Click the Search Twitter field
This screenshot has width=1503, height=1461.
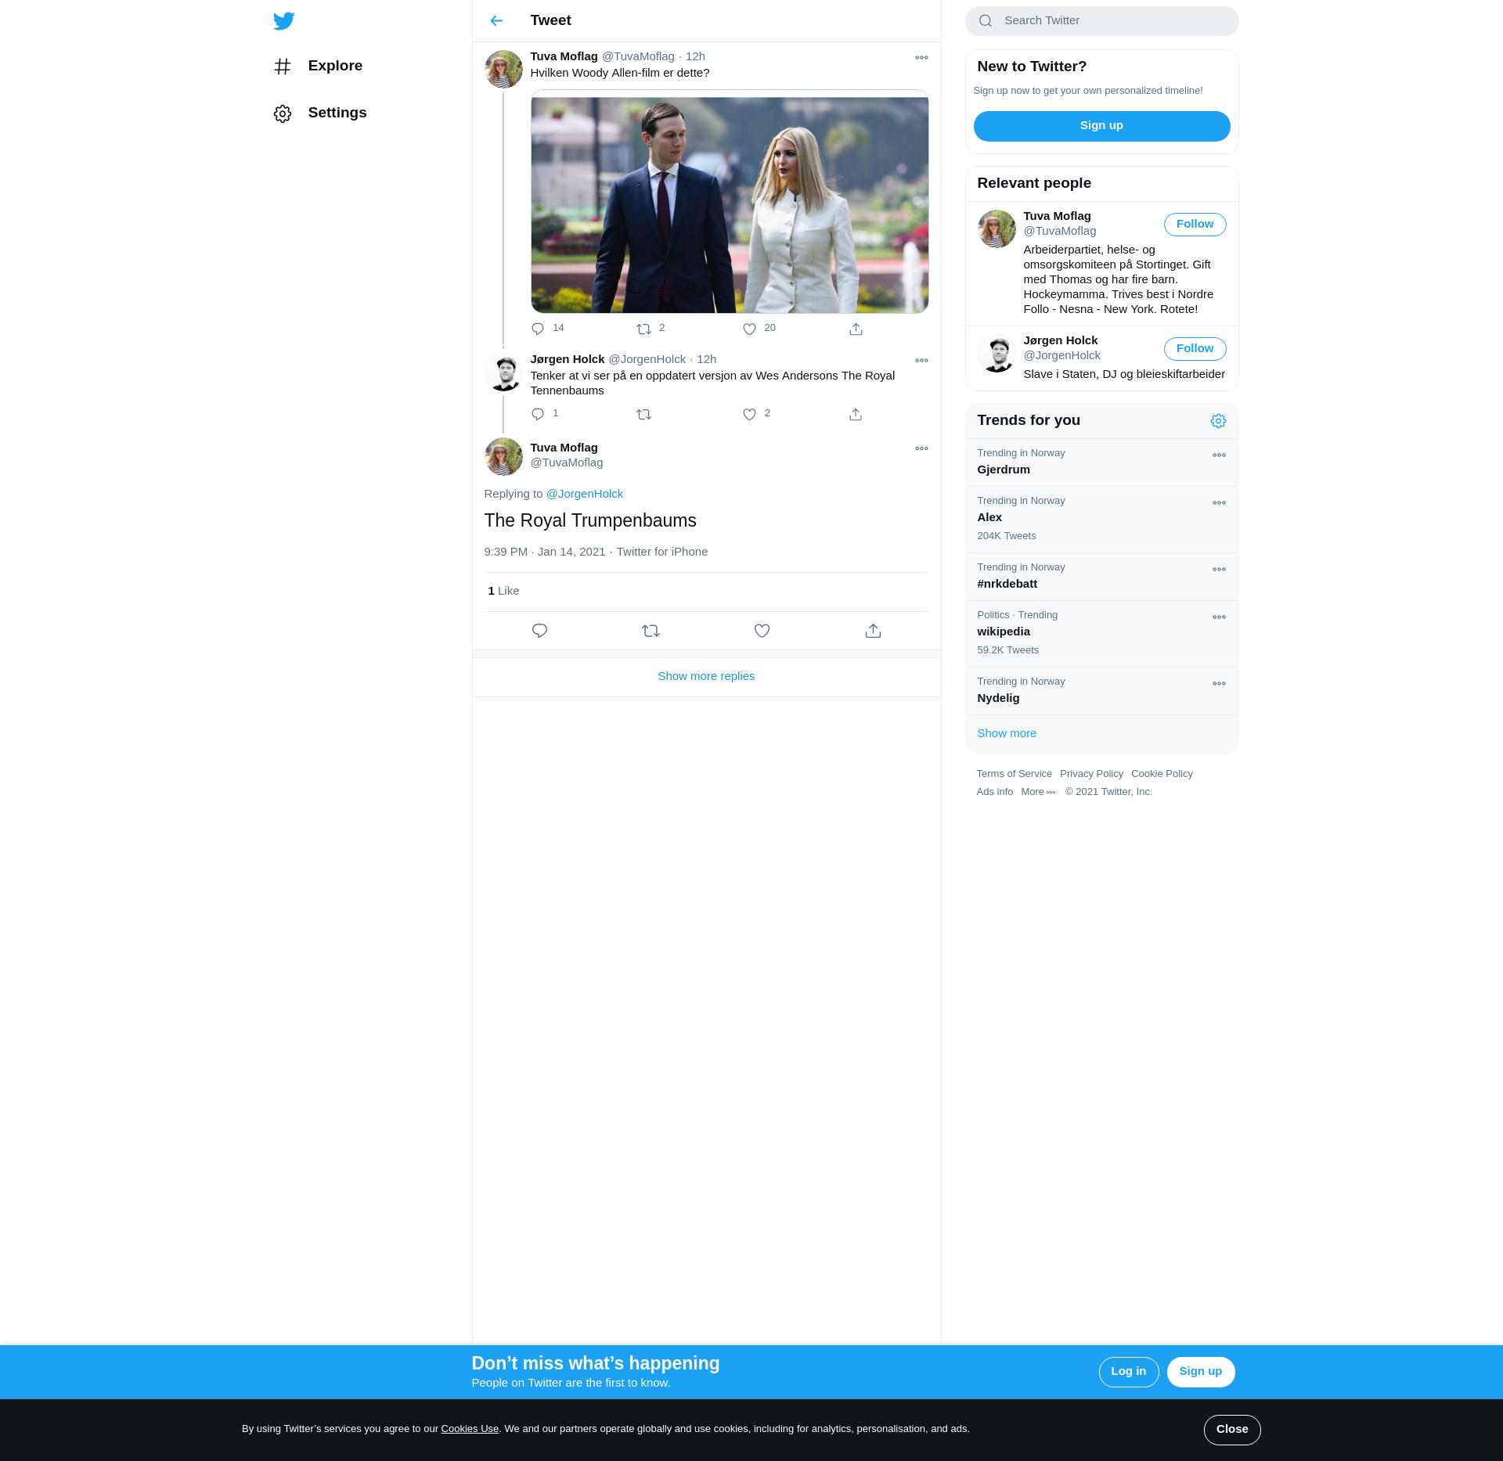pyautogui.click(x=1101, y=21)
